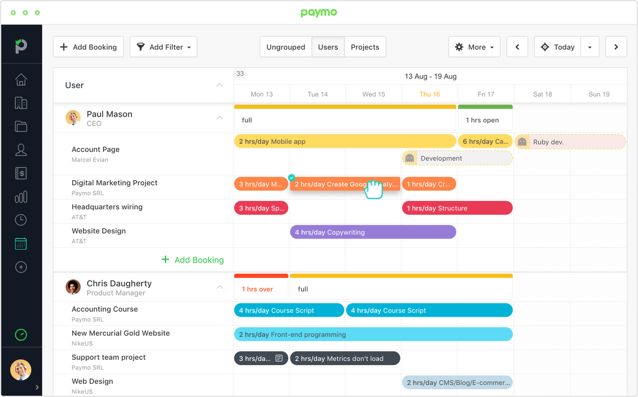Click the Ruby dev. ghost booking

[x=570, y=142]
